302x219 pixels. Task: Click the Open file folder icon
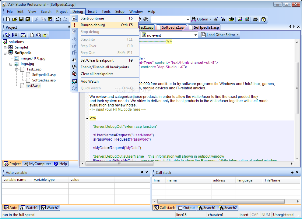coord(15,19)
